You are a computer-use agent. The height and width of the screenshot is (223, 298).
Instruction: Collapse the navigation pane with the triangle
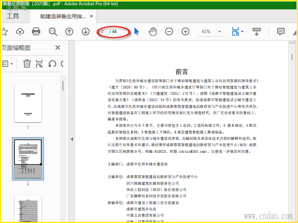point(72,139)
